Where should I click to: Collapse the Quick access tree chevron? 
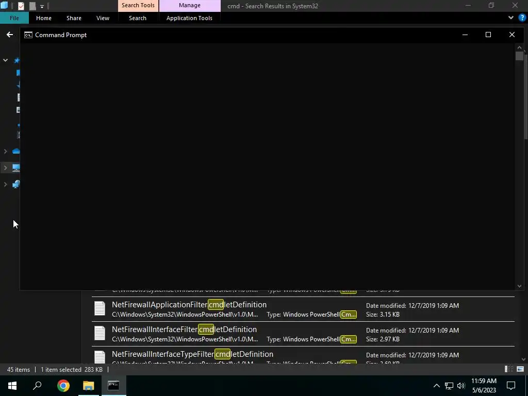point(5,60)
